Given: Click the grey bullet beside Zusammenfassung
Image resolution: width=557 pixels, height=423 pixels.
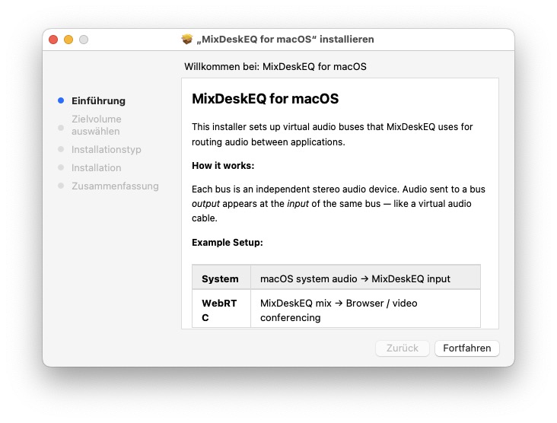Looking at the screenshot, I should 61,186.
